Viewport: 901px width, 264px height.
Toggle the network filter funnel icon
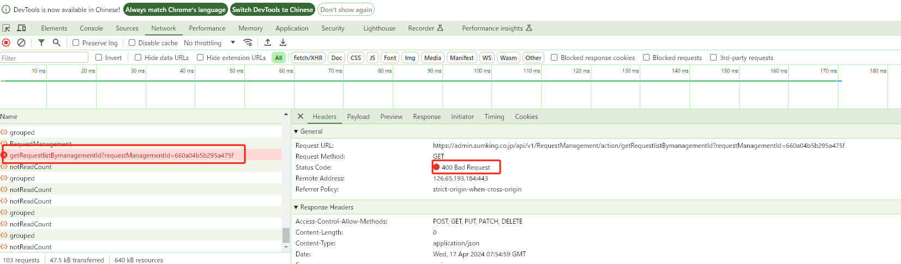click(41, 43)
